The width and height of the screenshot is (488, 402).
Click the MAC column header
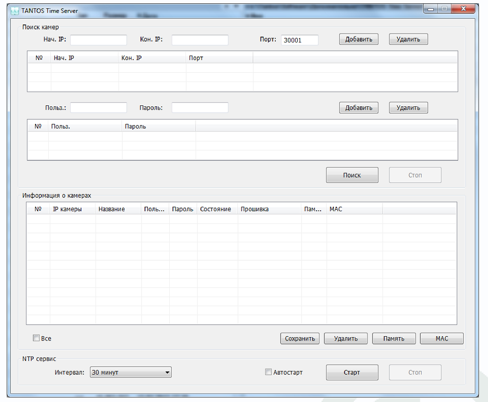click(354, 209)
